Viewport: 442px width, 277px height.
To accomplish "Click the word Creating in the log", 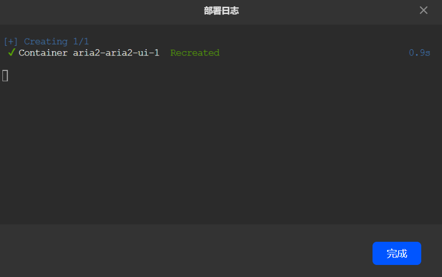I will tap(46, 42).
